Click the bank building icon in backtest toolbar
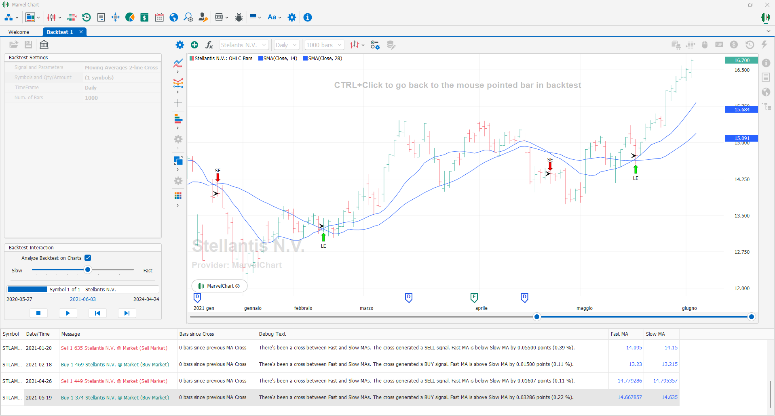The height and width of the screenshot is (416, 775). 44,44
